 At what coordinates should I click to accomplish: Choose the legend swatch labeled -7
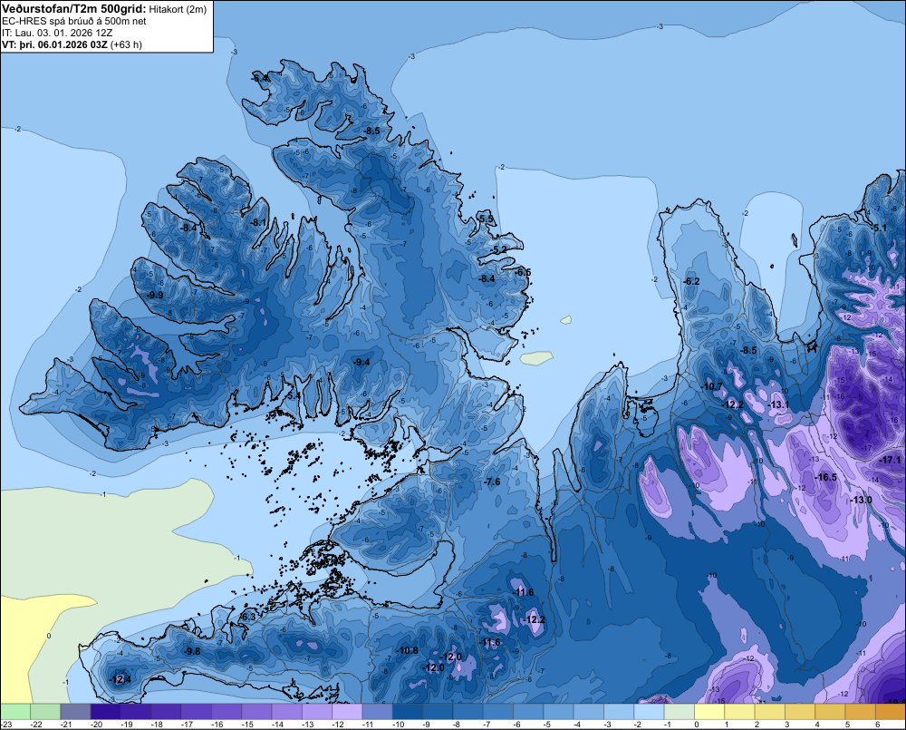pos(498,712)
